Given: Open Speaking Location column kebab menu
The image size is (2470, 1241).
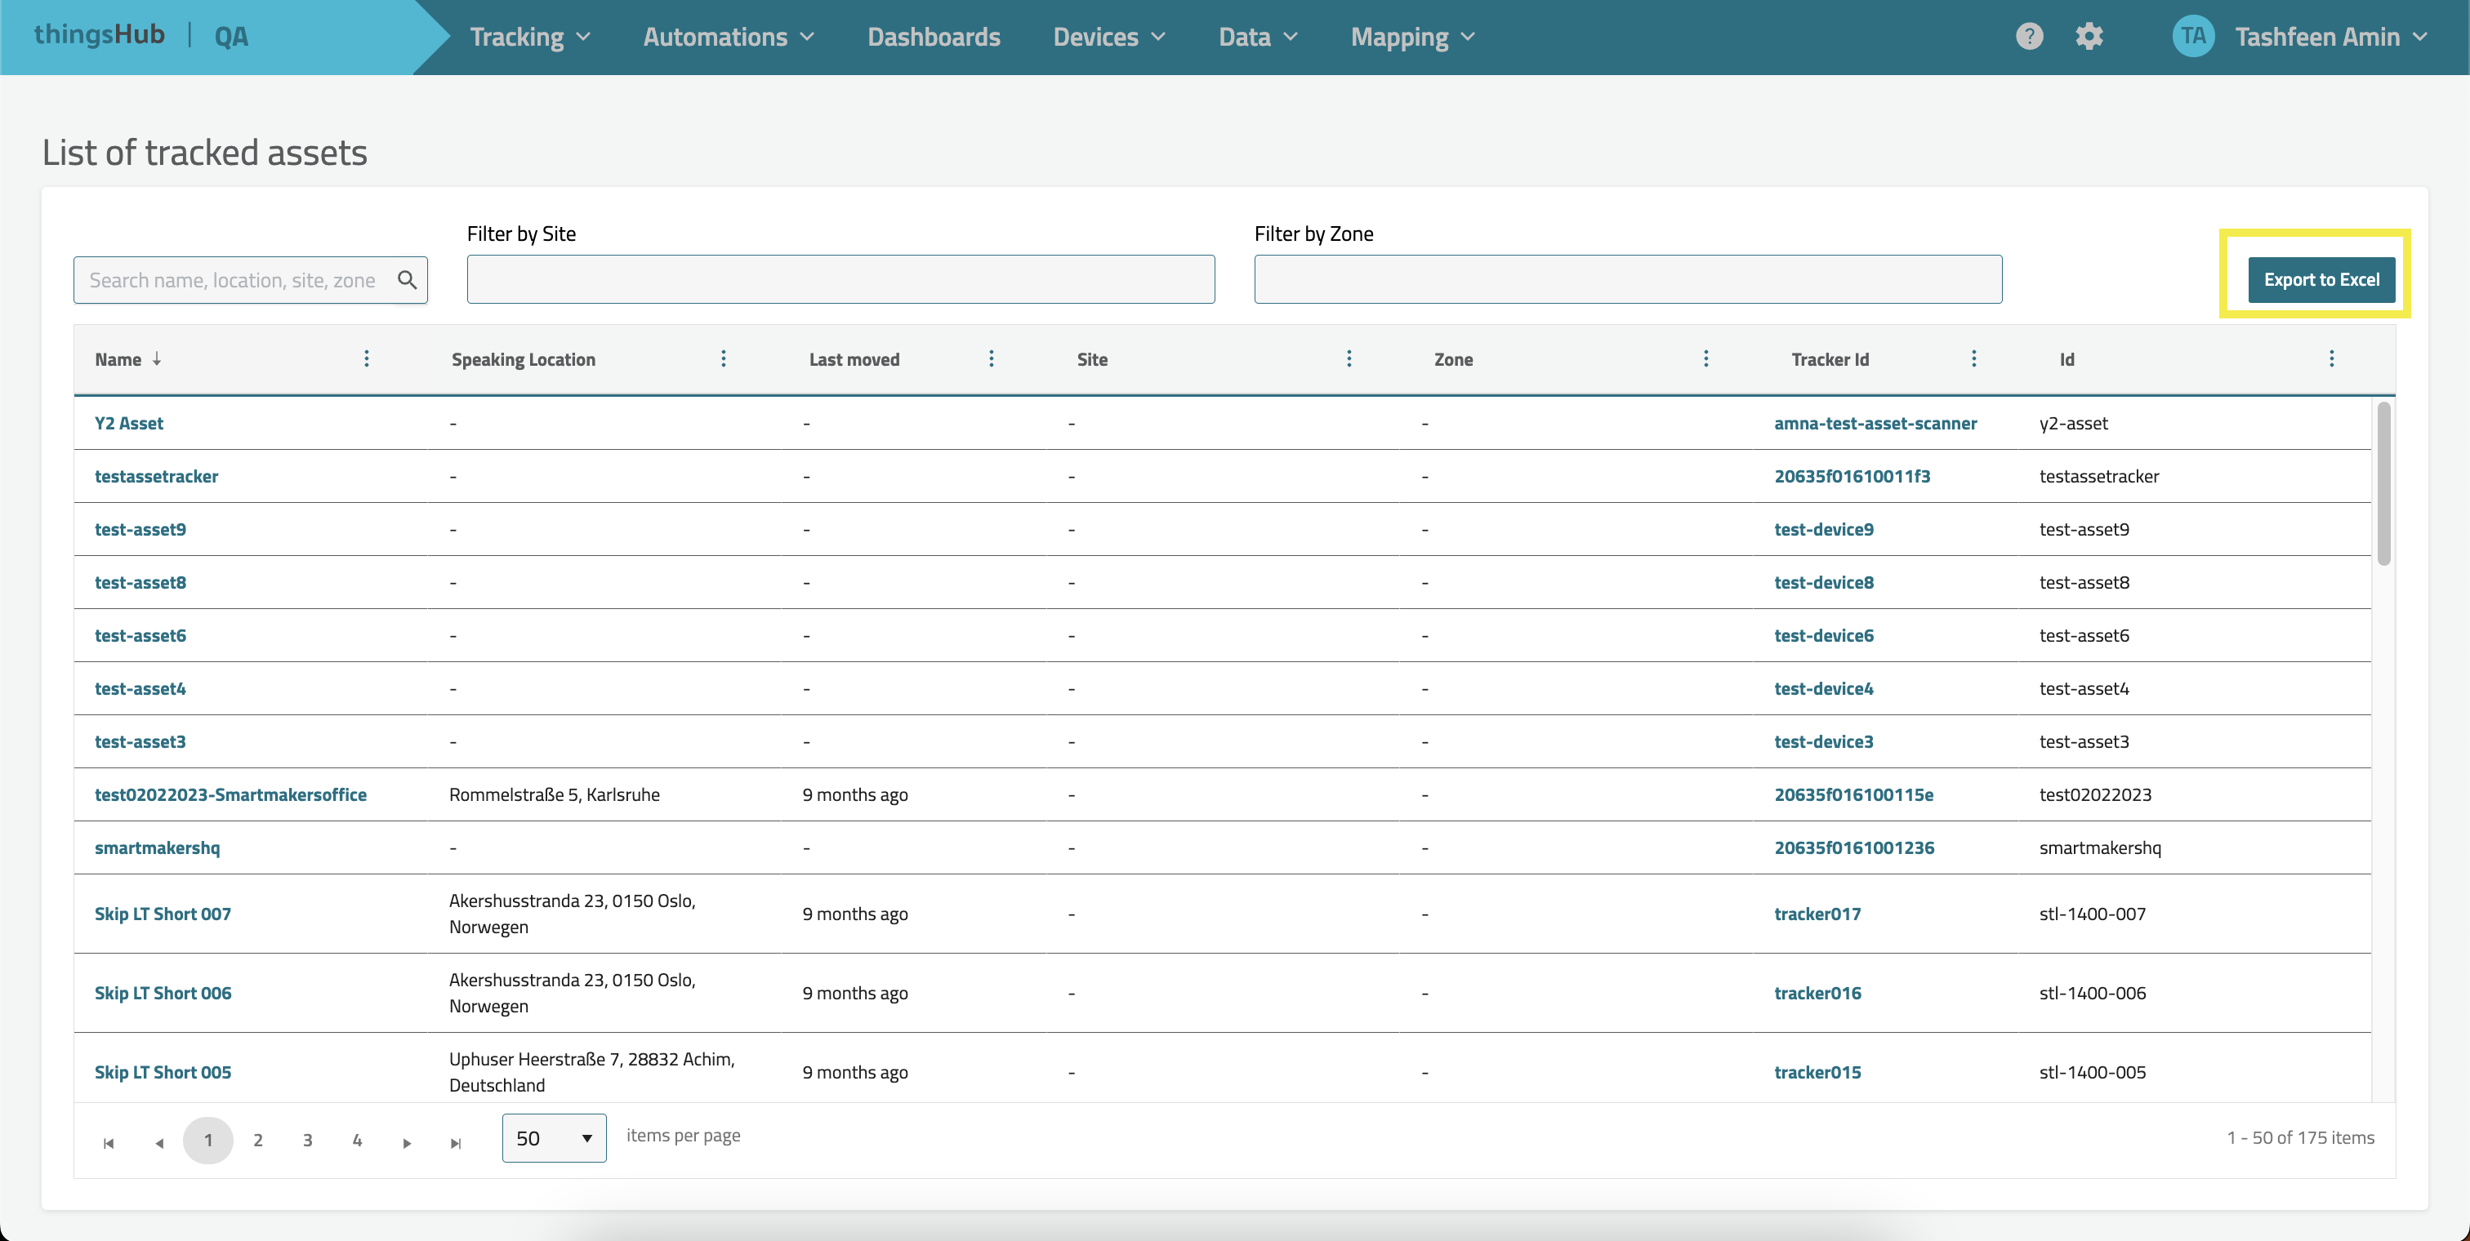Looking at the screenshot, I should point(723,358).
